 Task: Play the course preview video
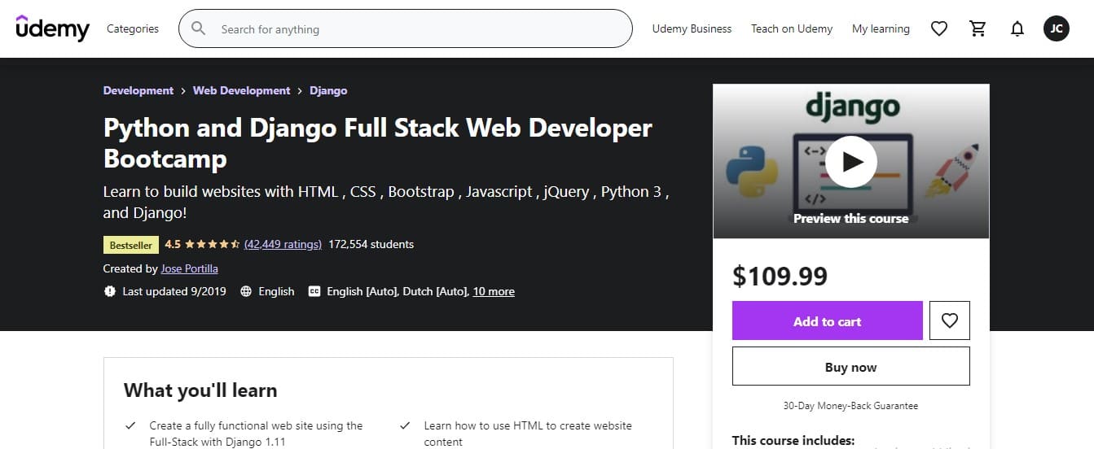click(850, 161)
